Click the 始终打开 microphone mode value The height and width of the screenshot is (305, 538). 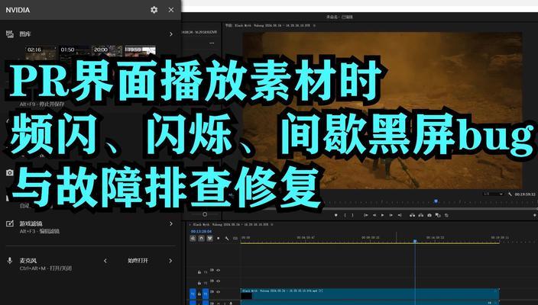tap(138, 261)
